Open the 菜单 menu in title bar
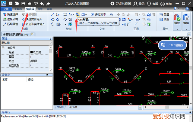The height and width of the screenshot is (122, 193). coord(166,4)
